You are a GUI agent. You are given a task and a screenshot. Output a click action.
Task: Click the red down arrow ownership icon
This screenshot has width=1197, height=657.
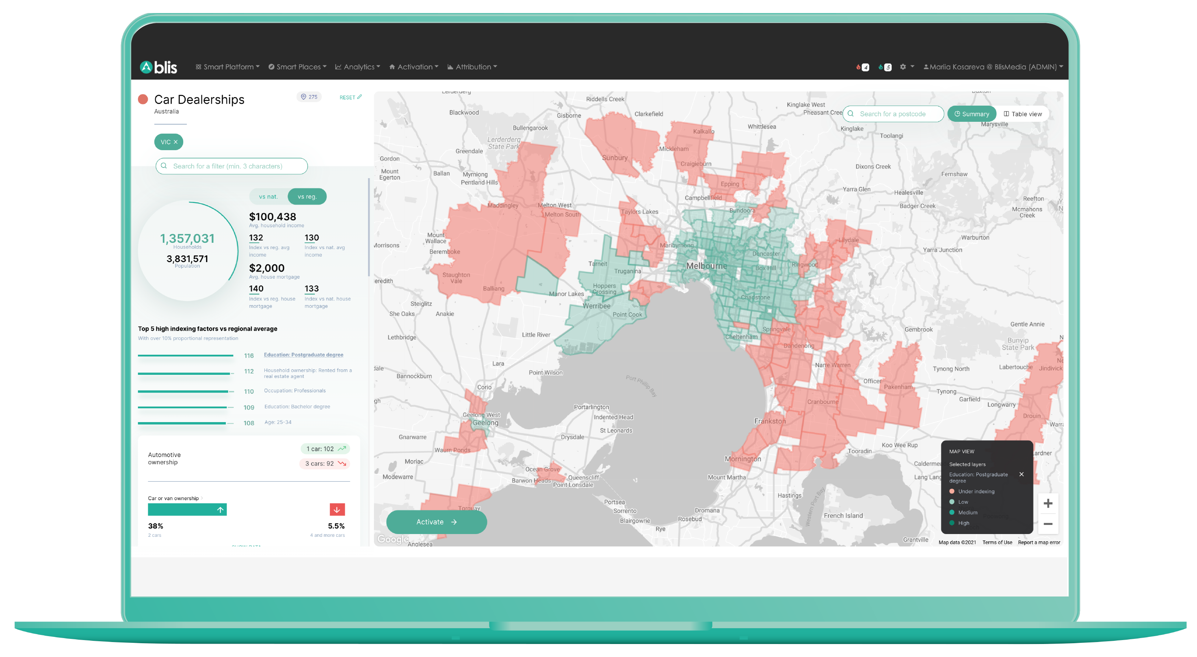337,510
